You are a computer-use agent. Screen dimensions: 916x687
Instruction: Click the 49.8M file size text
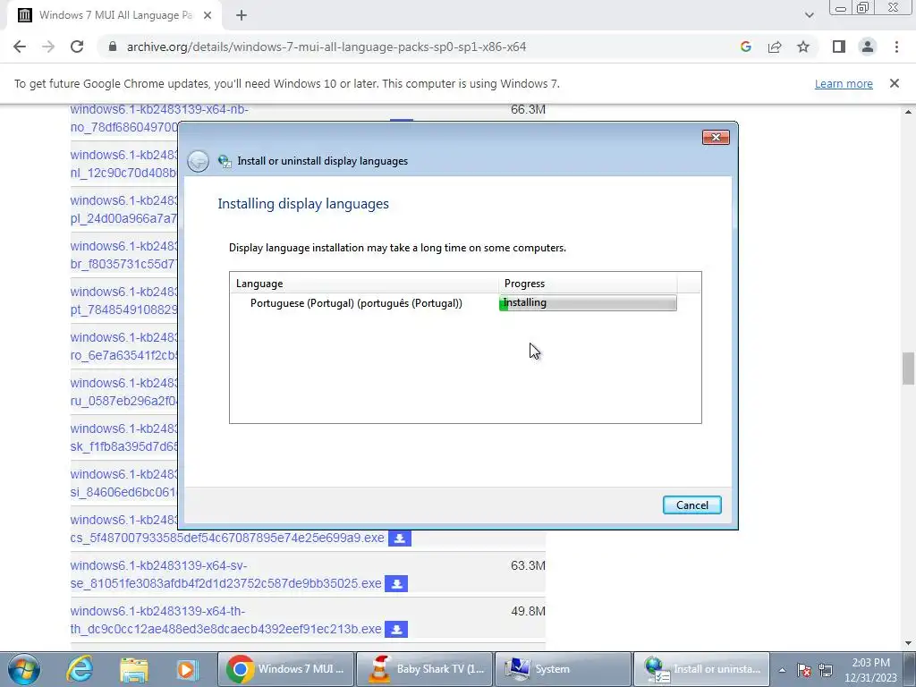(528, 611)
